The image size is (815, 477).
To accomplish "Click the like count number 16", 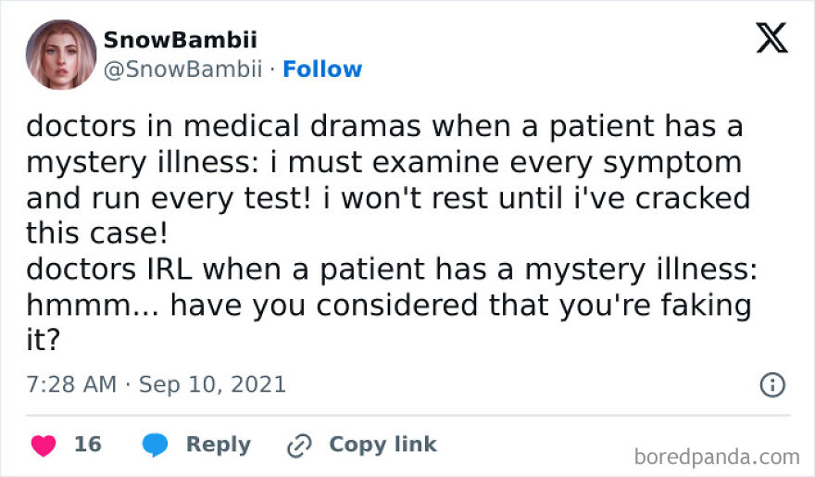I will [87, 445].
